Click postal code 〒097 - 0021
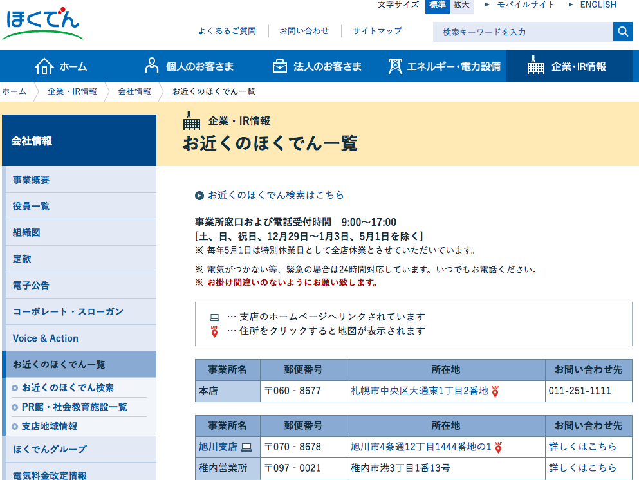Viewport: 639px width, 480px height. click(x=293, y=468)
